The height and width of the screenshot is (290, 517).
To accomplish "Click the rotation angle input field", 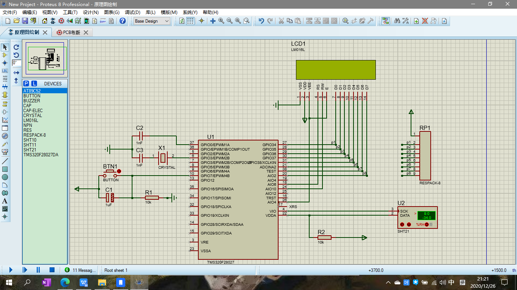I will (x=16, y=63).
